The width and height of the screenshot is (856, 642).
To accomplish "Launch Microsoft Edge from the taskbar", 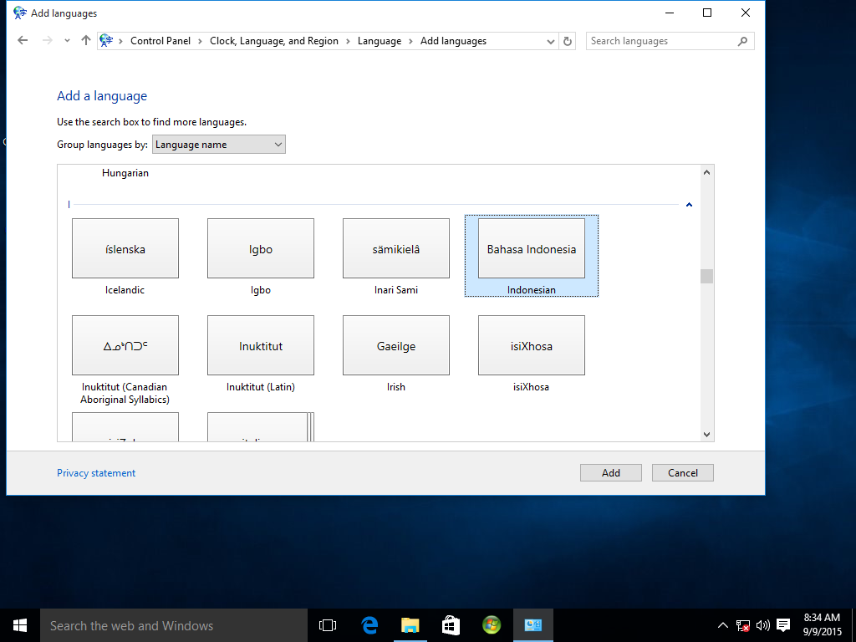I will [369, 624].
